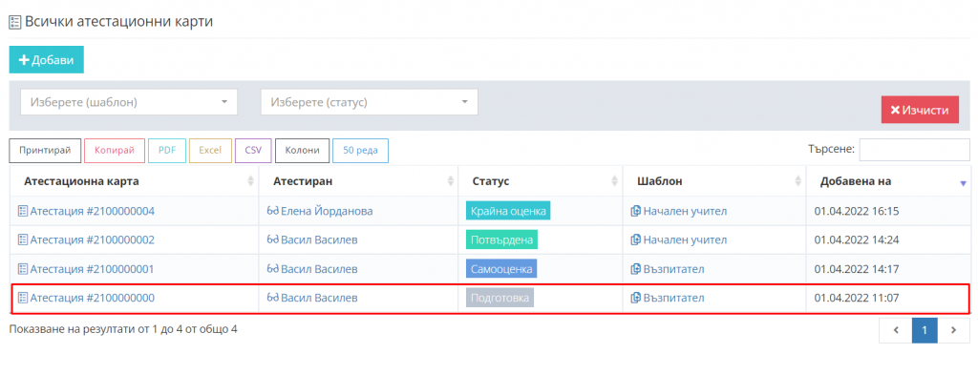The width and height of the screenshot is (978, 375).
Task: Go to the next page arrow
Action: coord(953,330)
